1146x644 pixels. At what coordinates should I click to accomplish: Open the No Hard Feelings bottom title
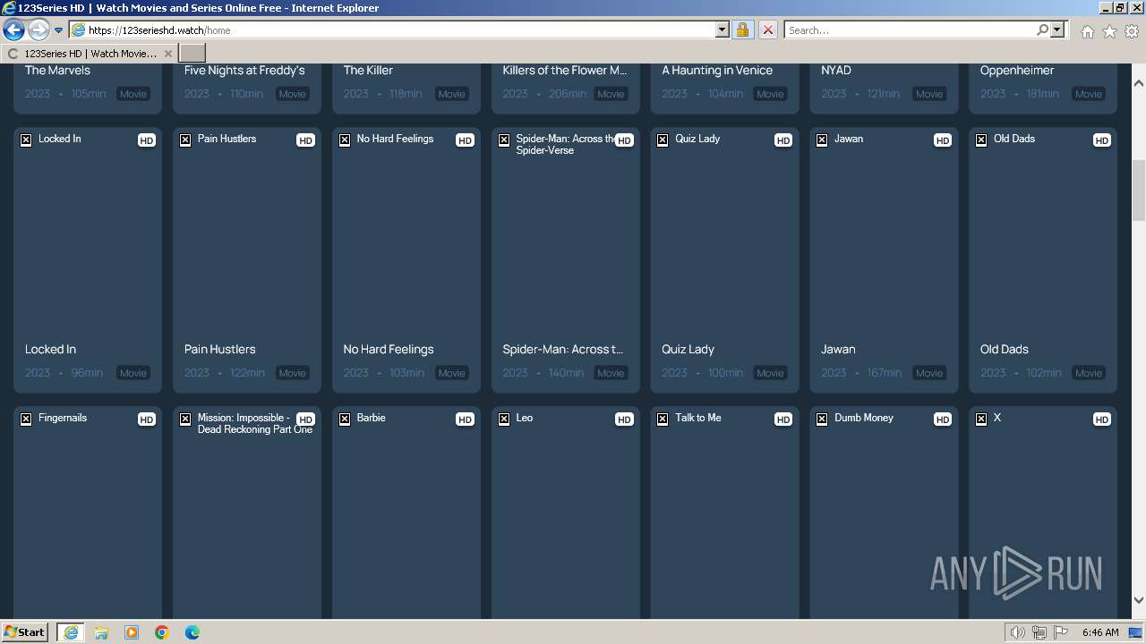click(x=389, y=350)
